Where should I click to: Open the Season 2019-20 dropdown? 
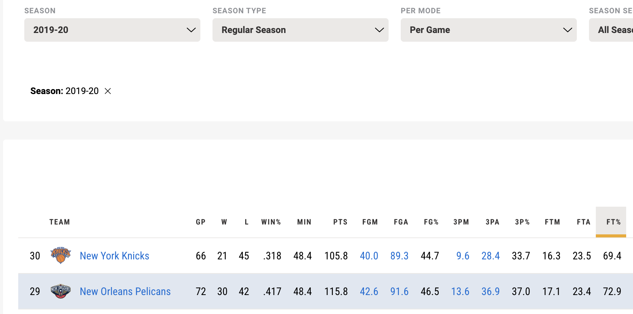pyautogui.click(x=112, y=30)
